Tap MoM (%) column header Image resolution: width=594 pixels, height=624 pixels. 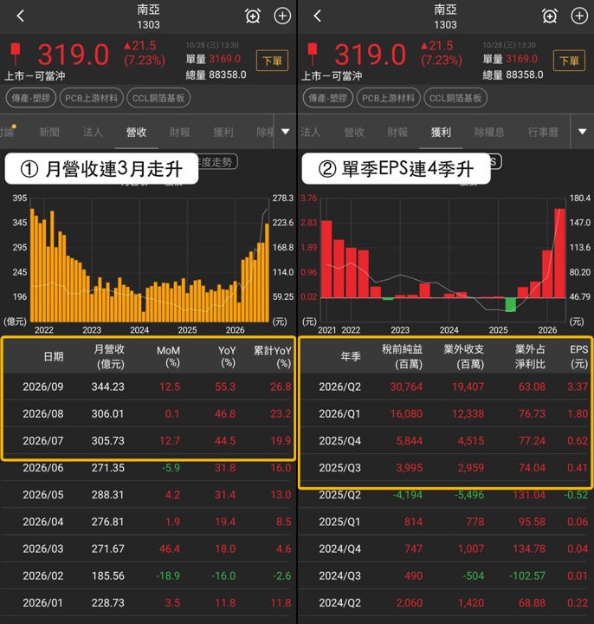(x=168, y=356)
